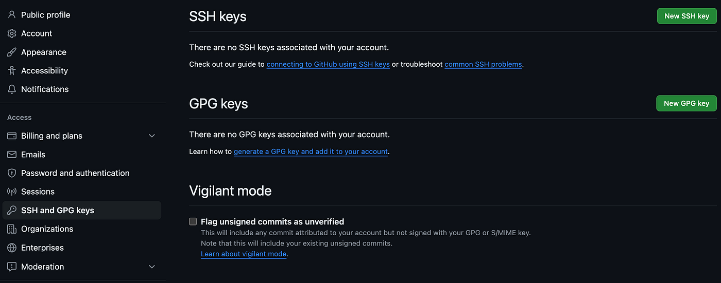Click the Accessibility figure icon
Screen dimensions: 721x283
pos(12,71)
